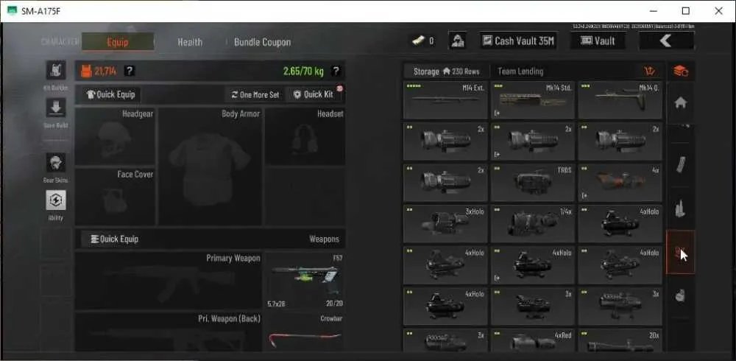
Task: Click Quick Equip above the Headgear slot
Action: [111, 94]
